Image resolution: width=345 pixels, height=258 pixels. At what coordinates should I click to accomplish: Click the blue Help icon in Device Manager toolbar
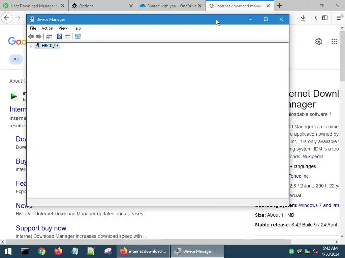59,36
